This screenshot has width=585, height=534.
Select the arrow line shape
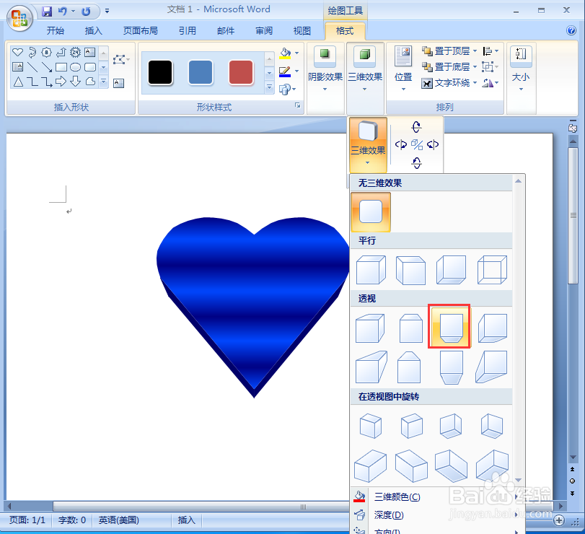pos(47,67)
